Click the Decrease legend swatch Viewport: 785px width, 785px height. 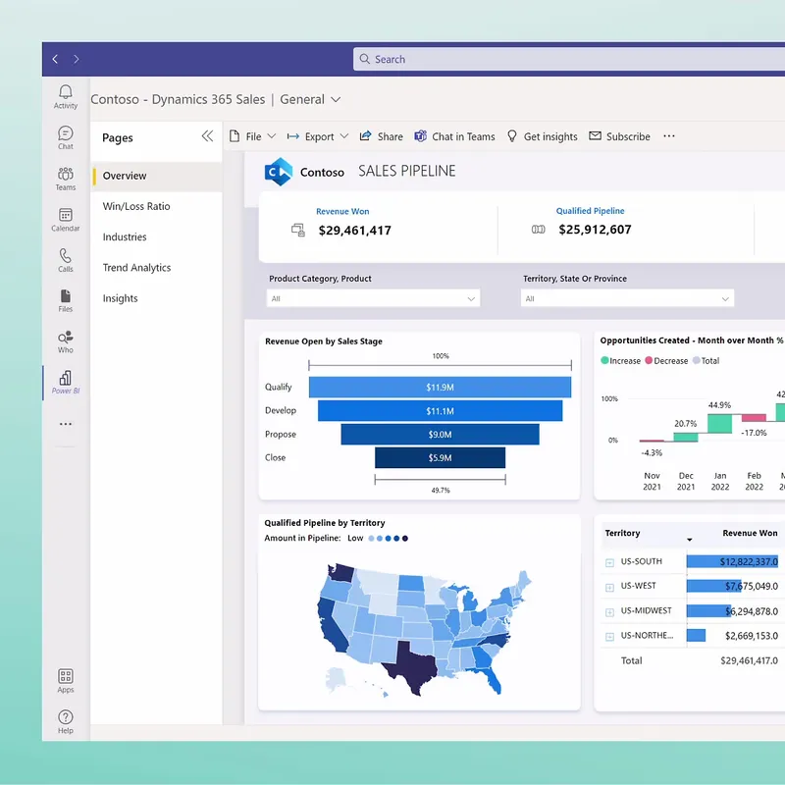[x=649, y=360]
